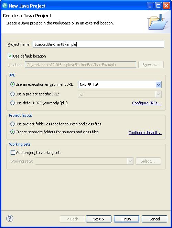The width and height of the screenshot is (172, 228).
Task: Choose Use project folder as root option
Action: [12, 124]
